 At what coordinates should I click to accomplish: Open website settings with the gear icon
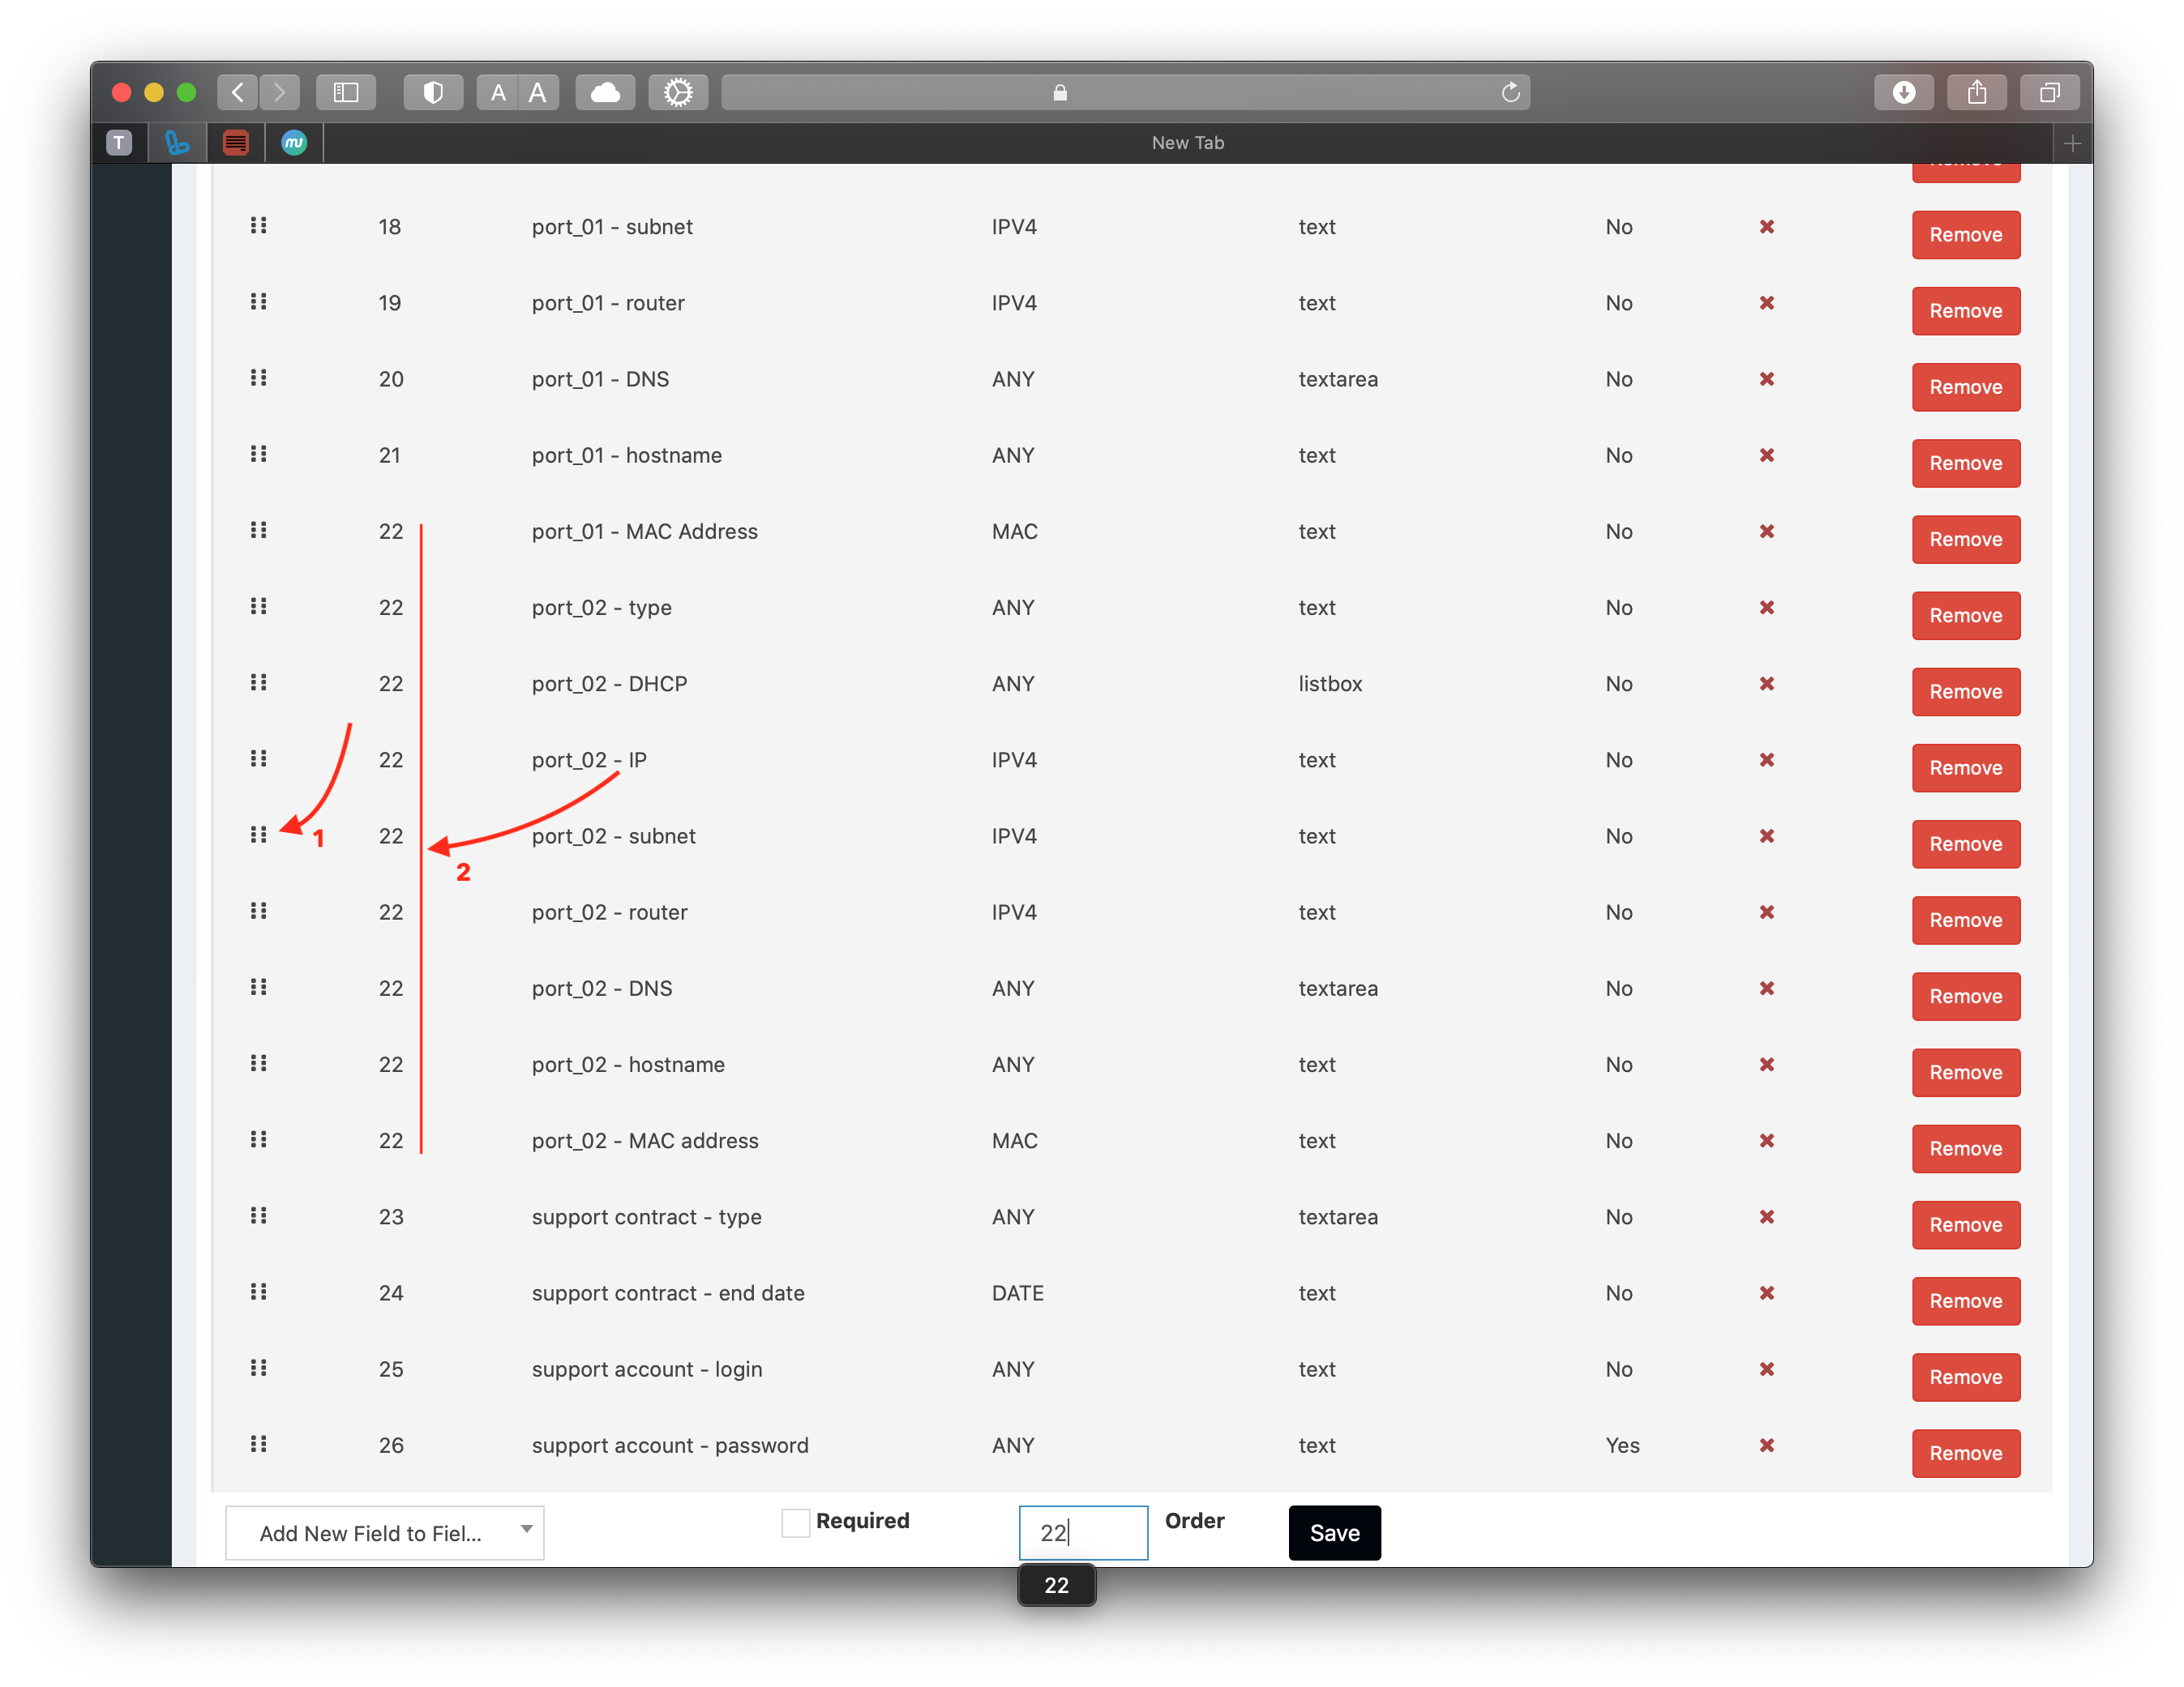(678, 92)
